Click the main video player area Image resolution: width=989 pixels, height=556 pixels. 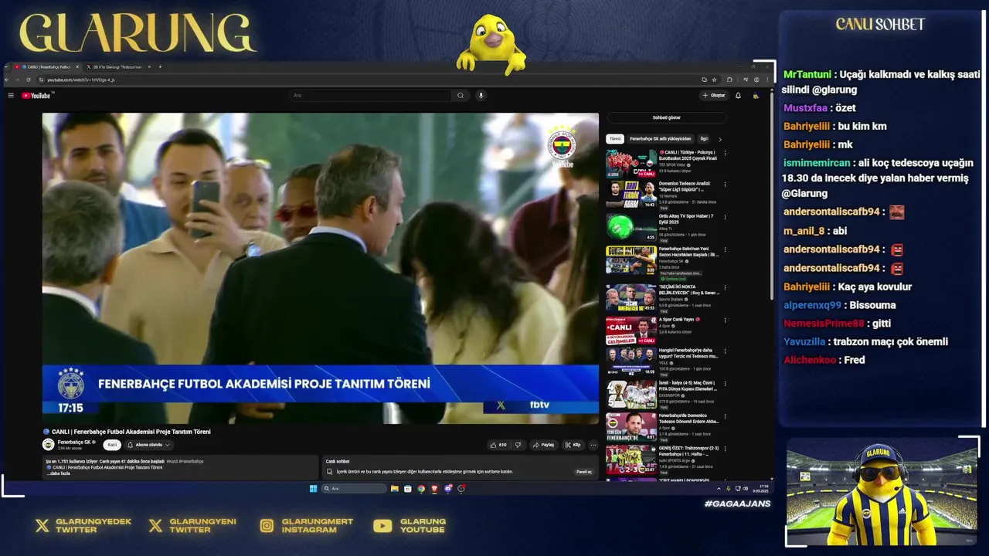click(321, 268)
